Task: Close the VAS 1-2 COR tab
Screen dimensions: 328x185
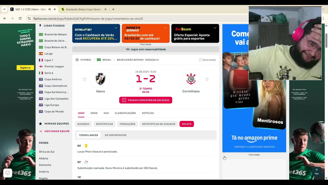Action: (x=55, y=9)
